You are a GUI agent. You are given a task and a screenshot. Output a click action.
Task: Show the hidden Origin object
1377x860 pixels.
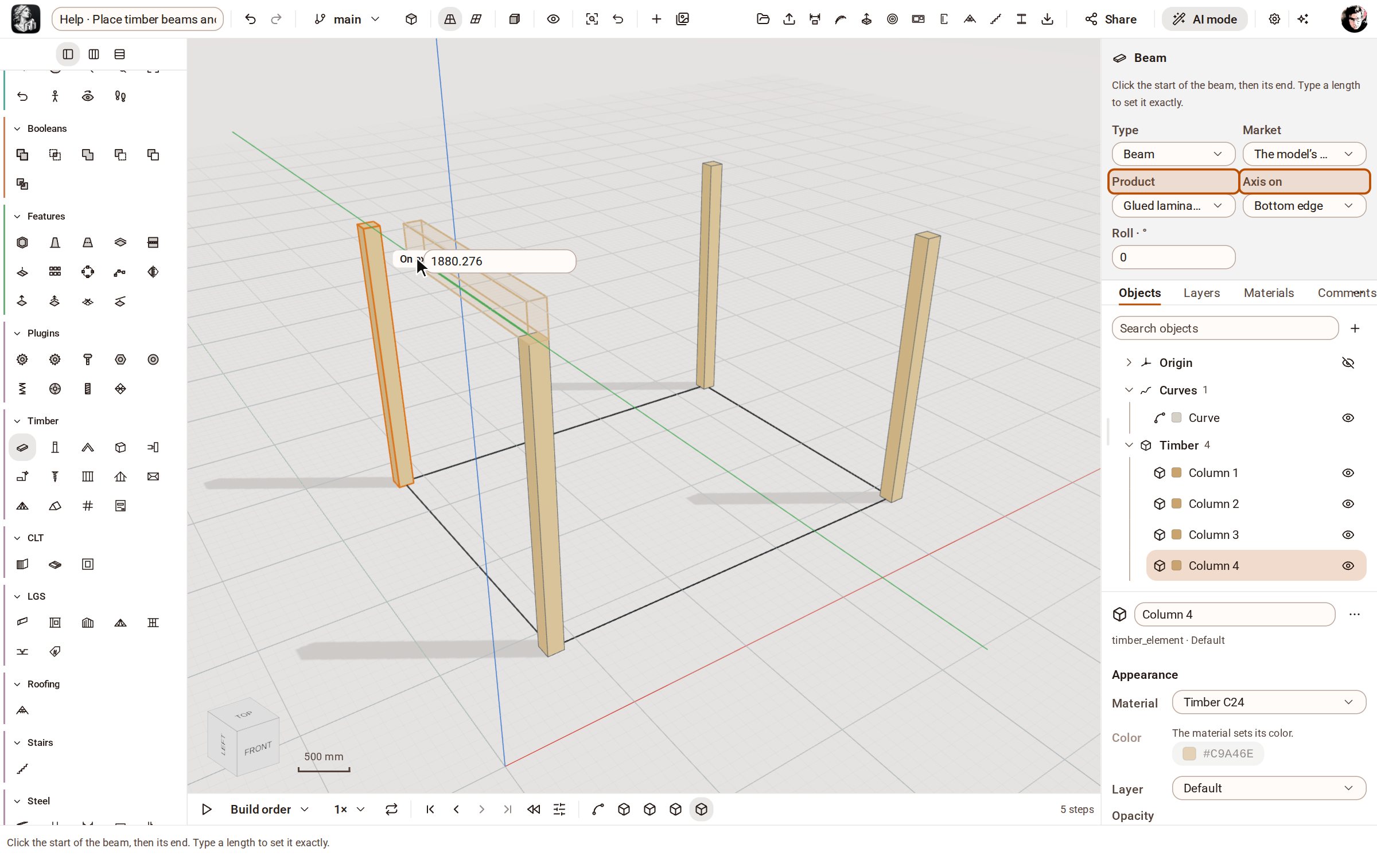pos(1348,363)
